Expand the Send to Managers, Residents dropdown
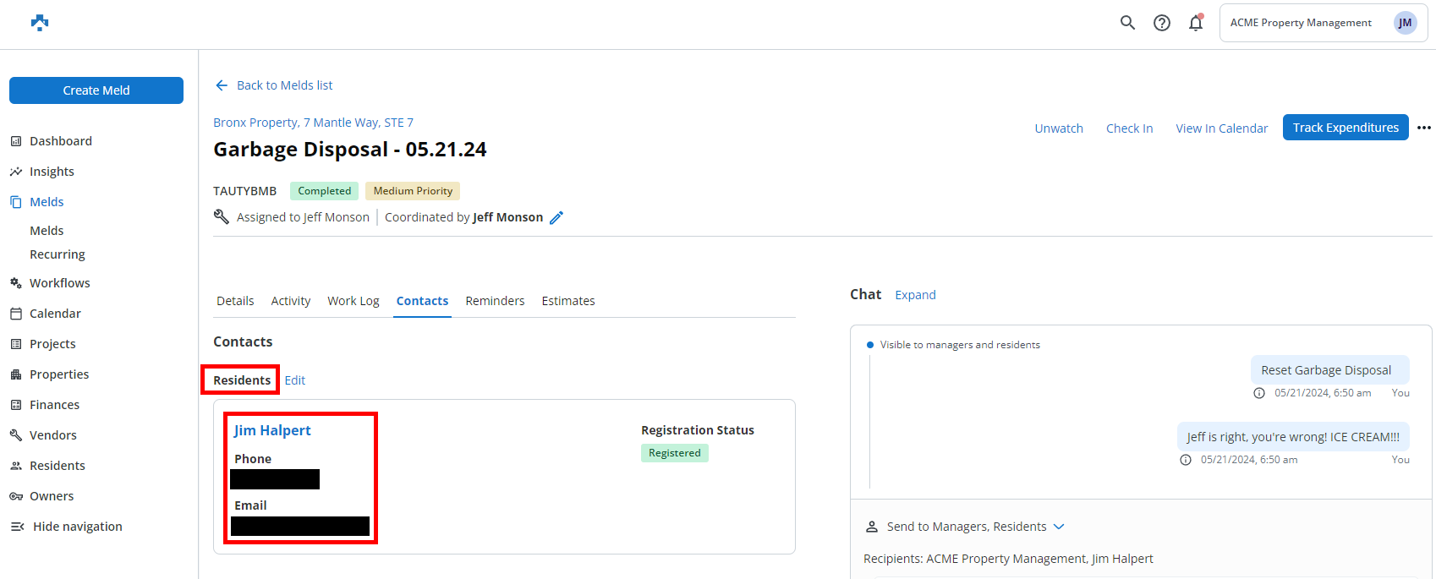Viewport: 1436px width, 579px height. [1058, 527]
